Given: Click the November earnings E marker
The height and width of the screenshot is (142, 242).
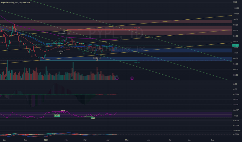Looking at the screenshot, I should tap(6, 78).
